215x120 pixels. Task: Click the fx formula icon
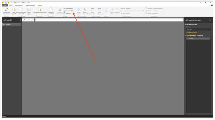pos(32,20)
